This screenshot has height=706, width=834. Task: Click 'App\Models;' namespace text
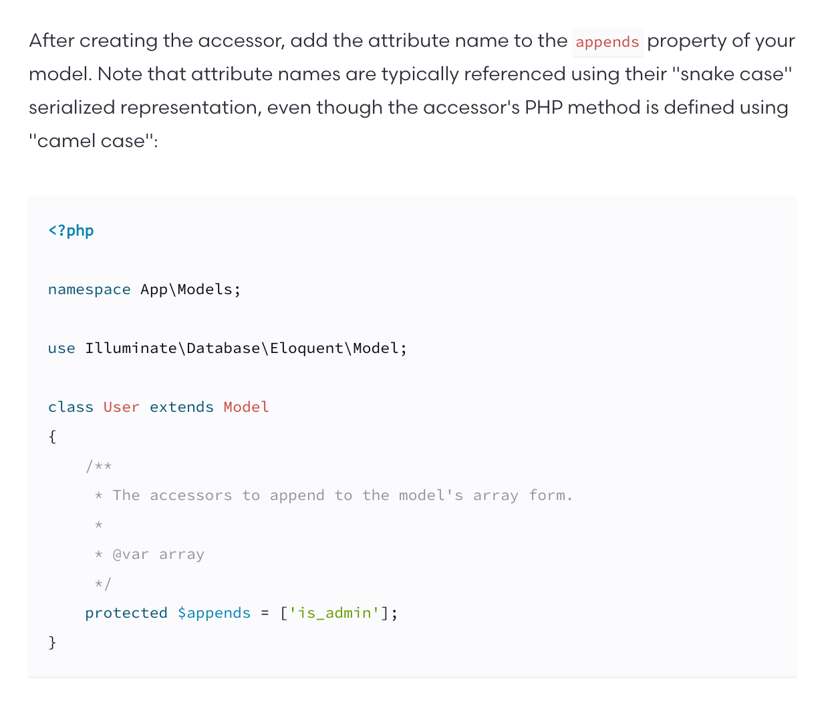click(190, 289)
